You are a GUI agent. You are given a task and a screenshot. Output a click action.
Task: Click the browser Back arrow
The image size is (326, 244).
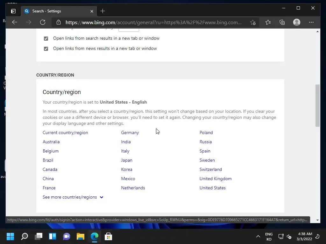point(15,22)
